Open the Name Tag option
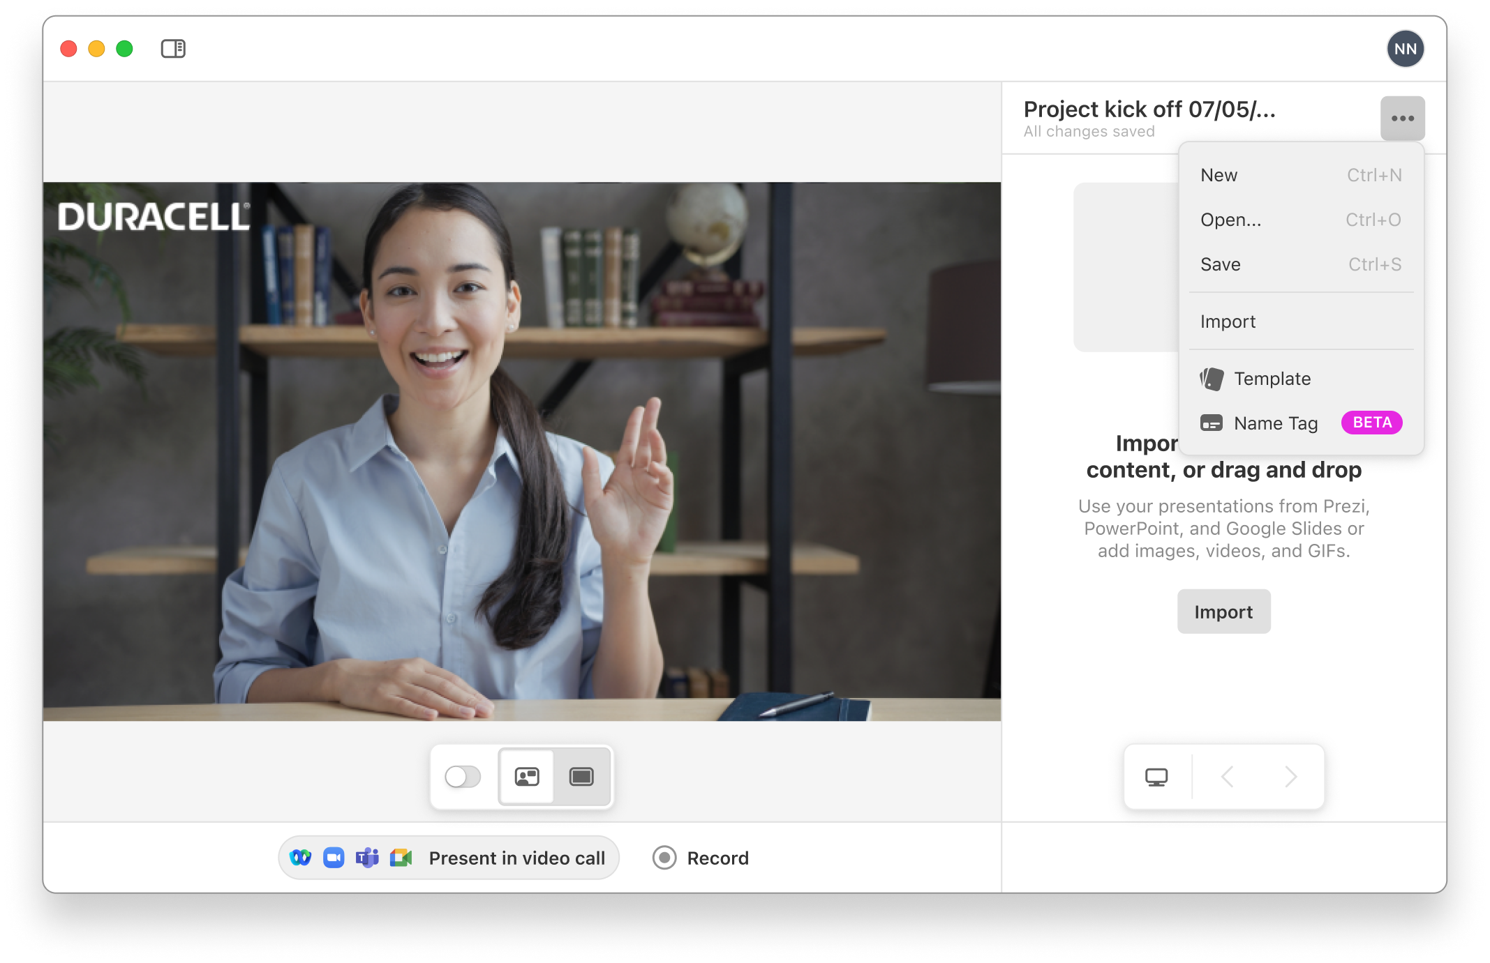Viewport: 1490px width, 963px height. click(1275, 423)
